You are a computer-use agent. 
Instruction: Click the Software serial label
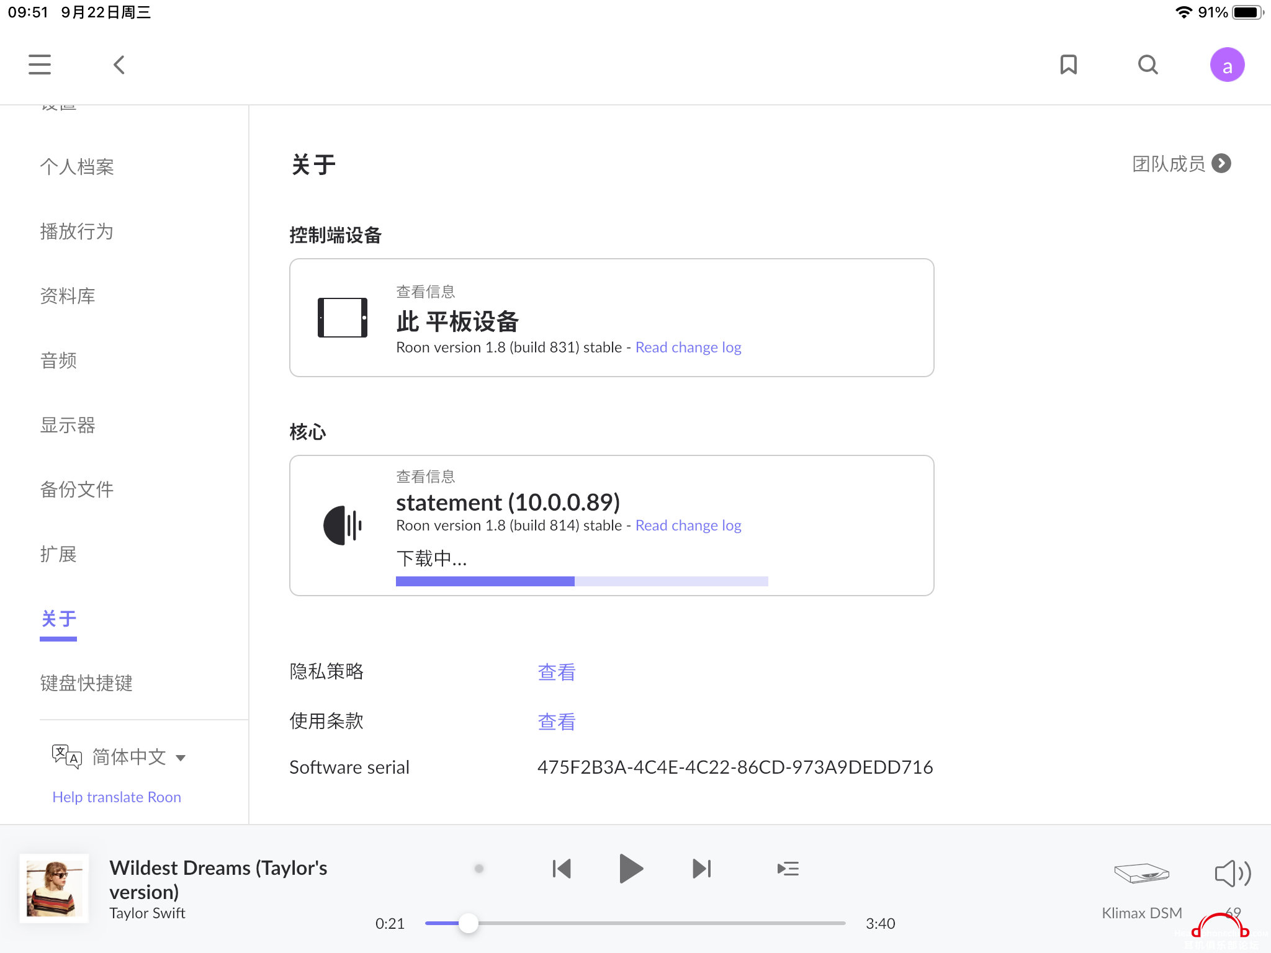click(x=349, y=767)
